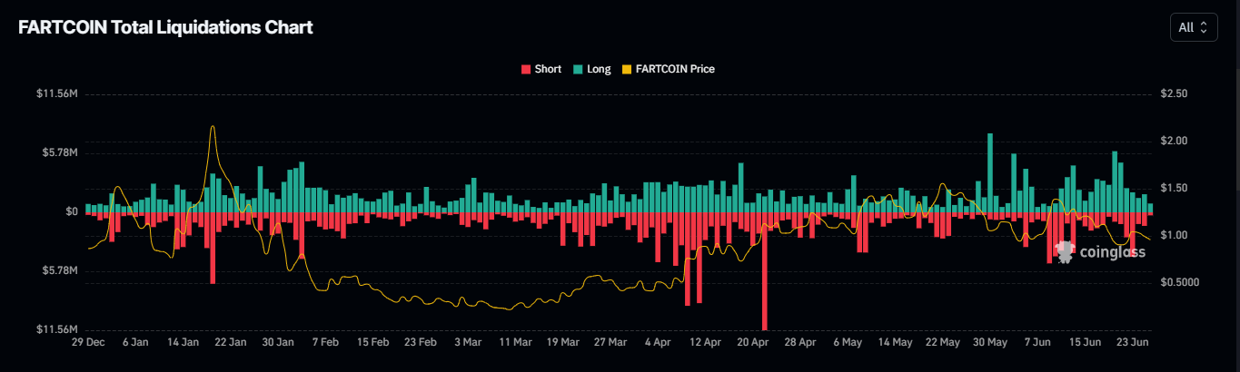The width and height of the screenshot is (1240, 372).
Task: Click the yellow FARTCOIN Price legend swatch
Action: pos(625,69)
